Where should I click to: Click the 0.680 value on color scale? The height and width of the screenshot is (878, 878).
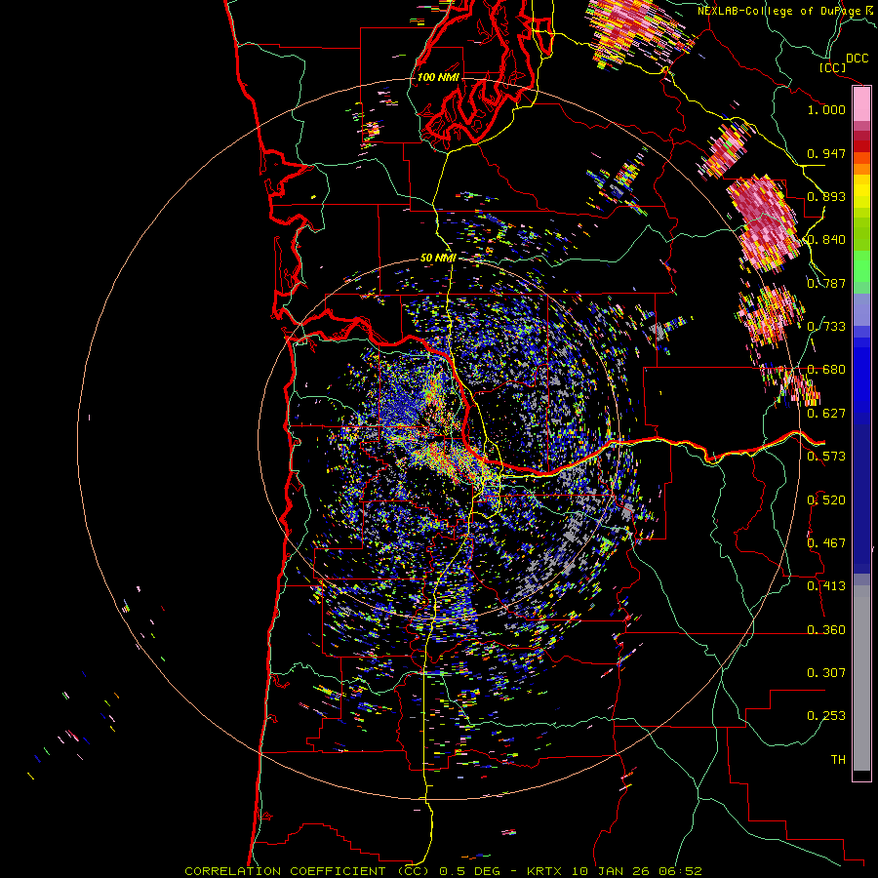(826, 370)
